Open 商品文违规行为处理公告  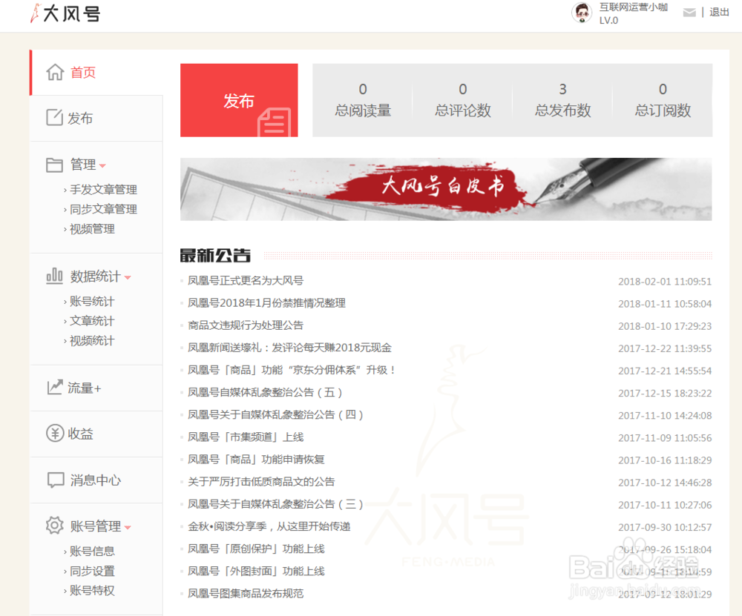(246, 325)
